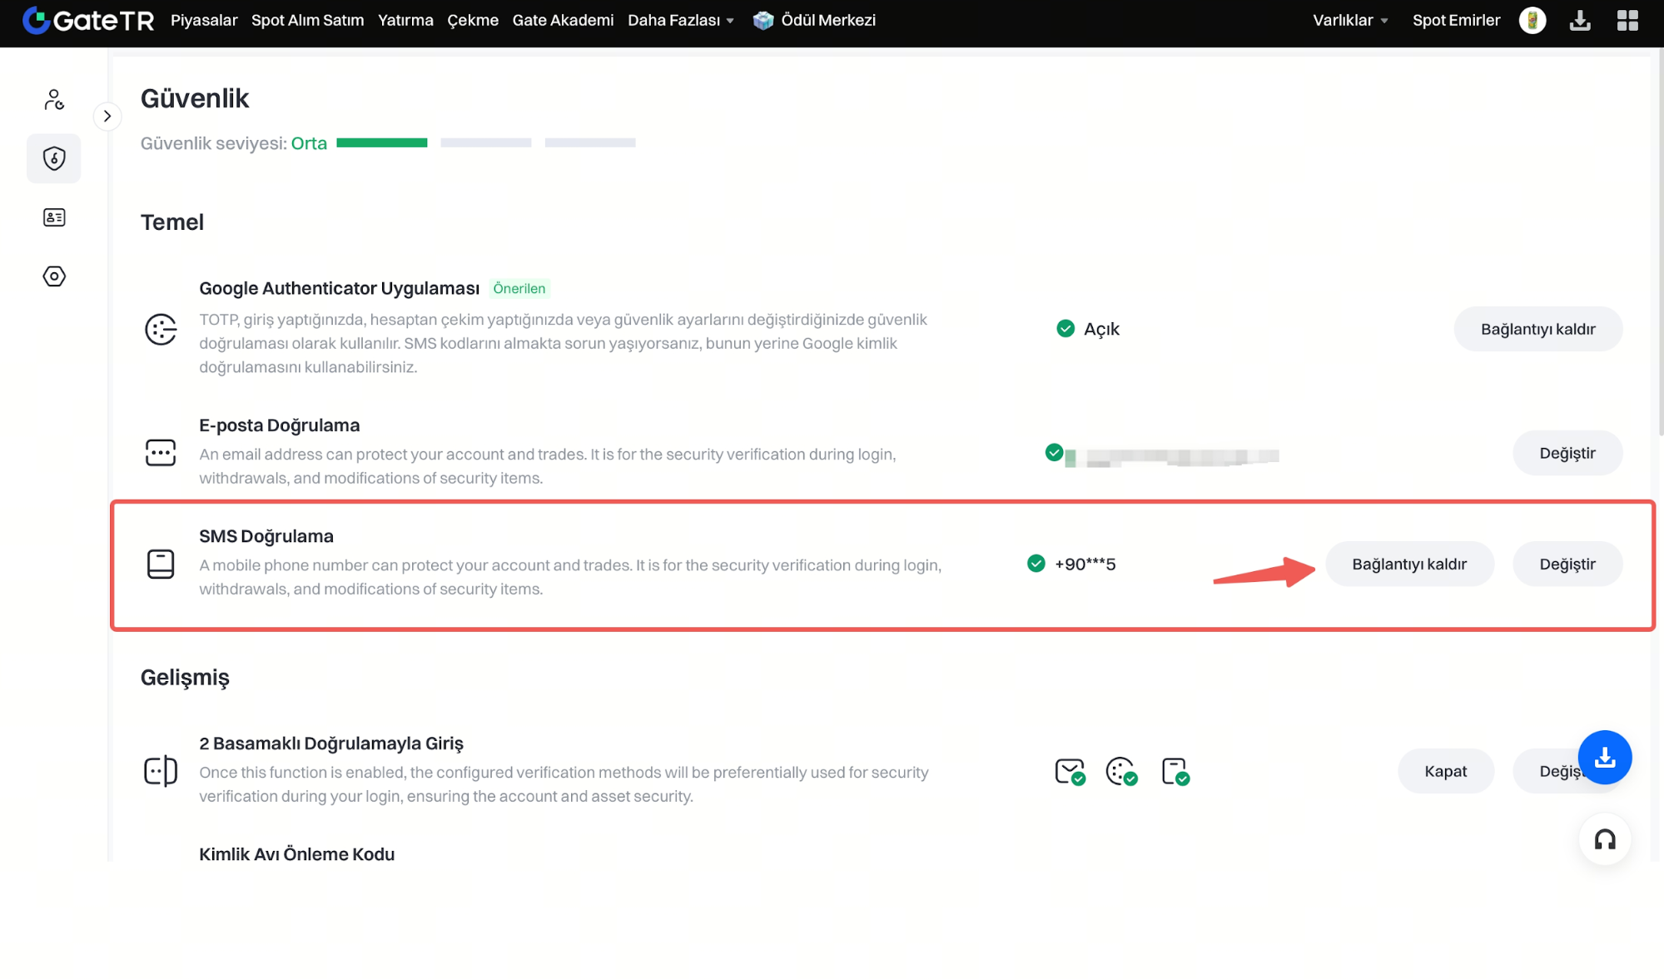Open customer support headset icon
Viewport: 1664px width, 980px height.
[1604, 839]
